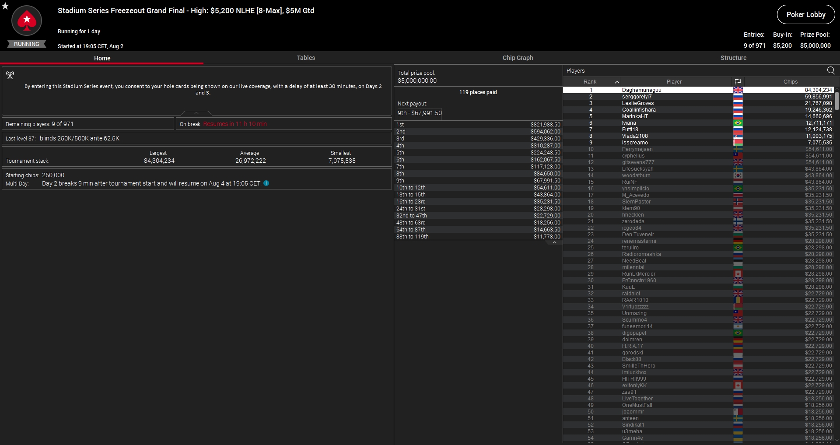Click the Resumes in 11 h 10 min text
This screenshot has height=445, width=840.
click(x=235, y=124)
